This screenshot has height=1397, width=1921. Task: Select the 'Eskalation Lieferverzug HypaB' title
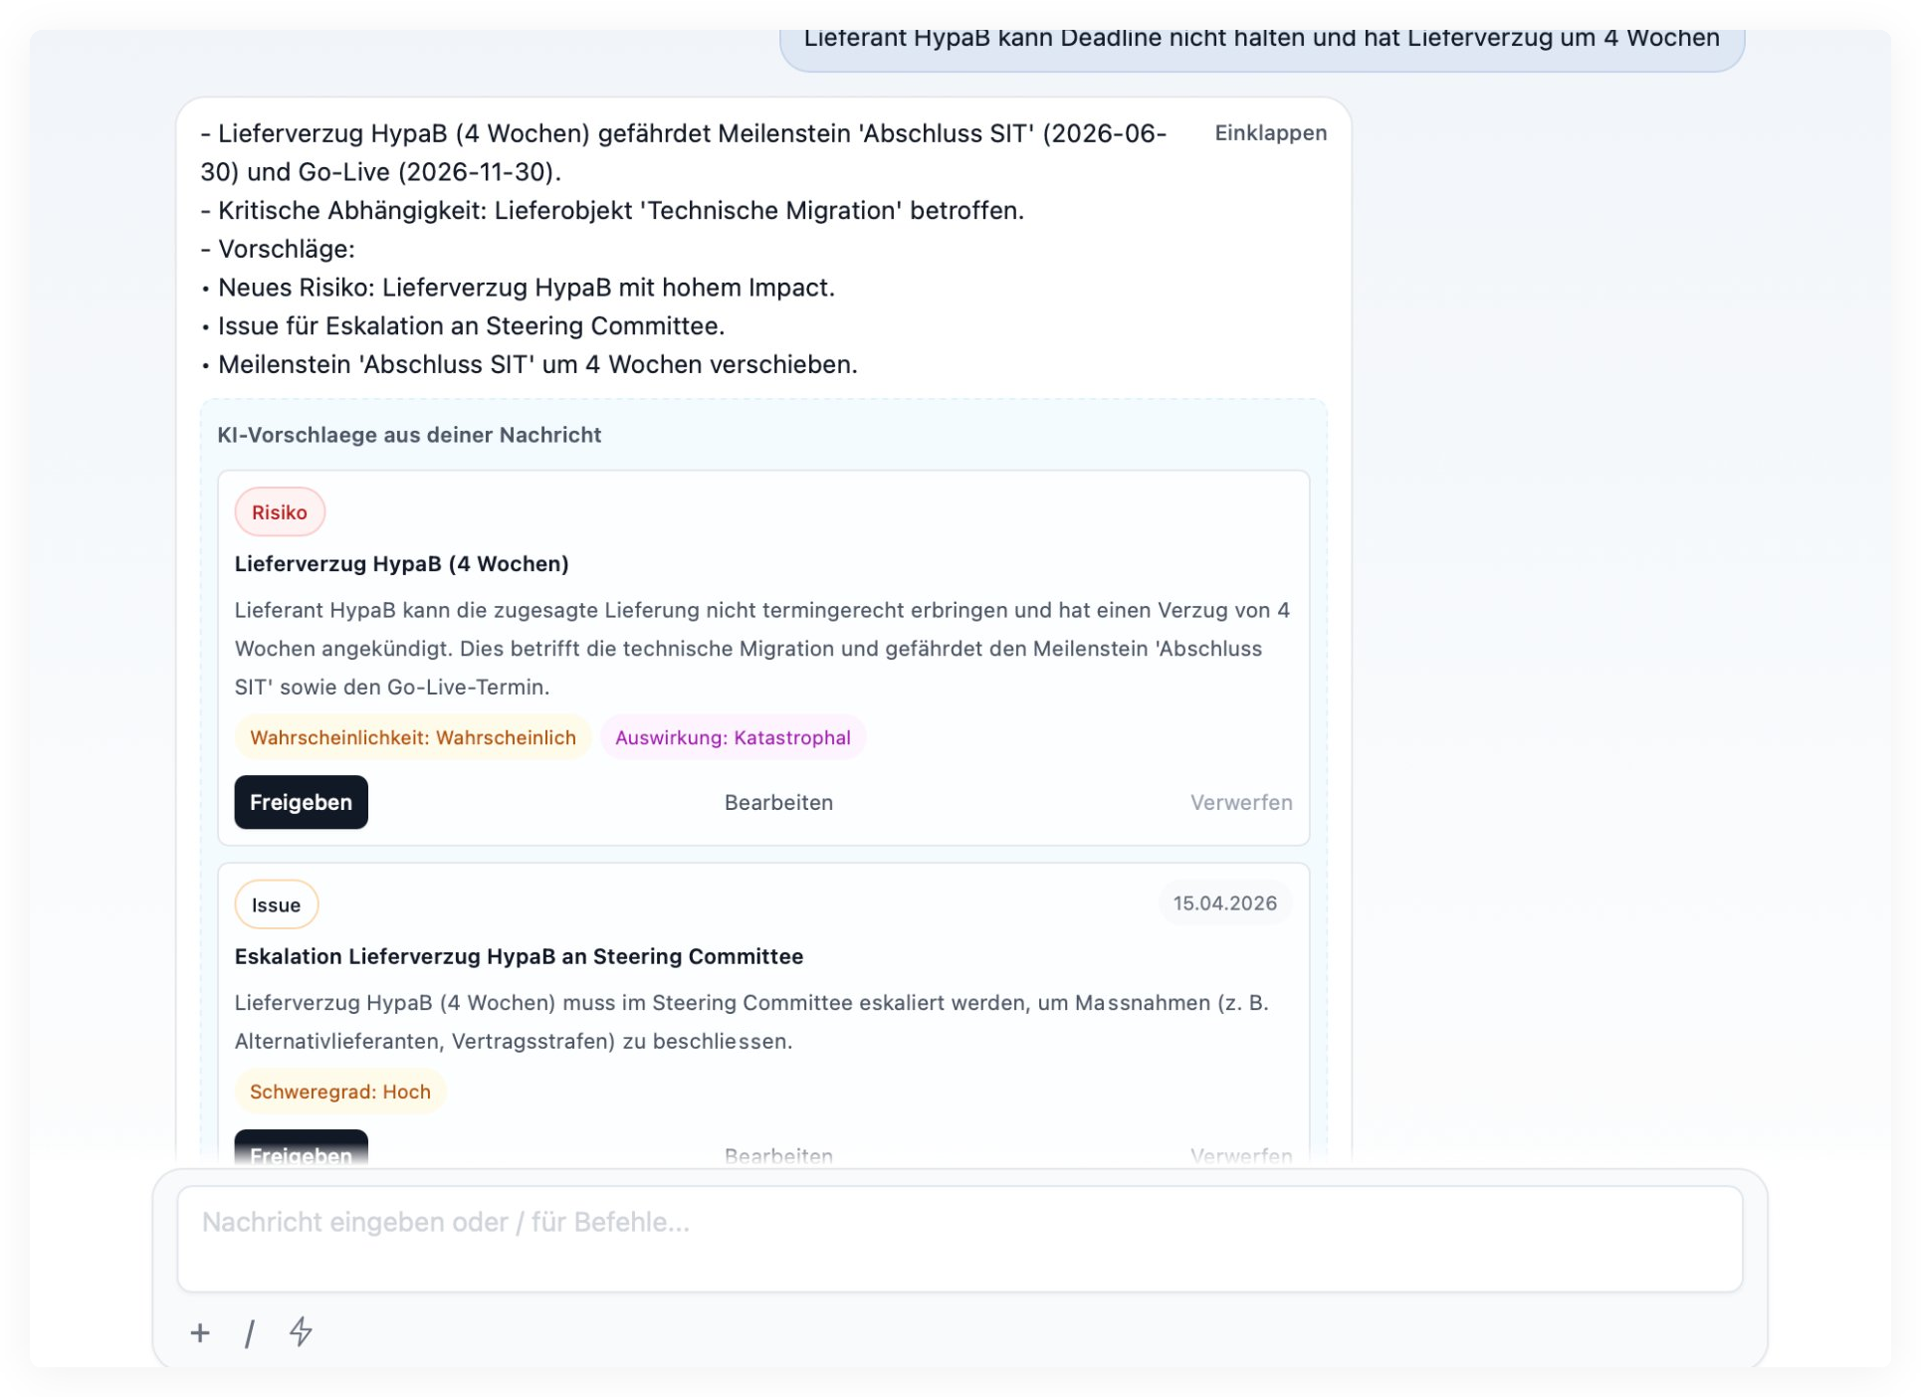[519, 956]
